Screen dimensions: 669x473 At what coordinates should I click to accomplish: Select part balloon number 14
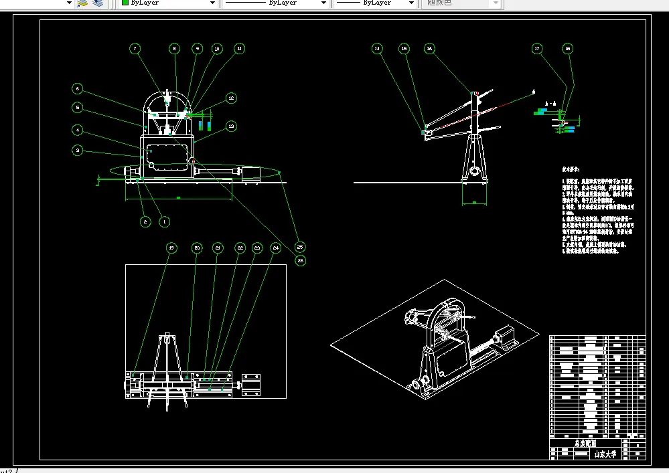point(377,49)
